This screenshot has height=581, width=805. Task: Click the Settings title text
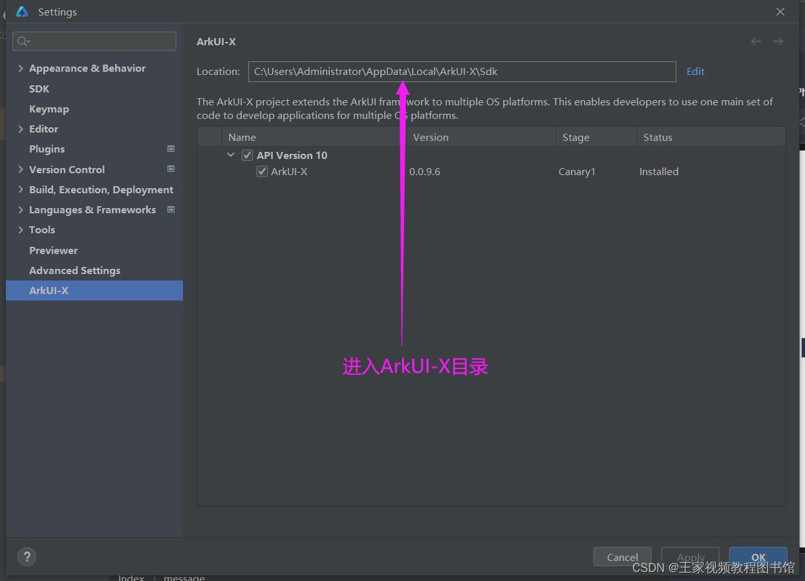[58, 12]
